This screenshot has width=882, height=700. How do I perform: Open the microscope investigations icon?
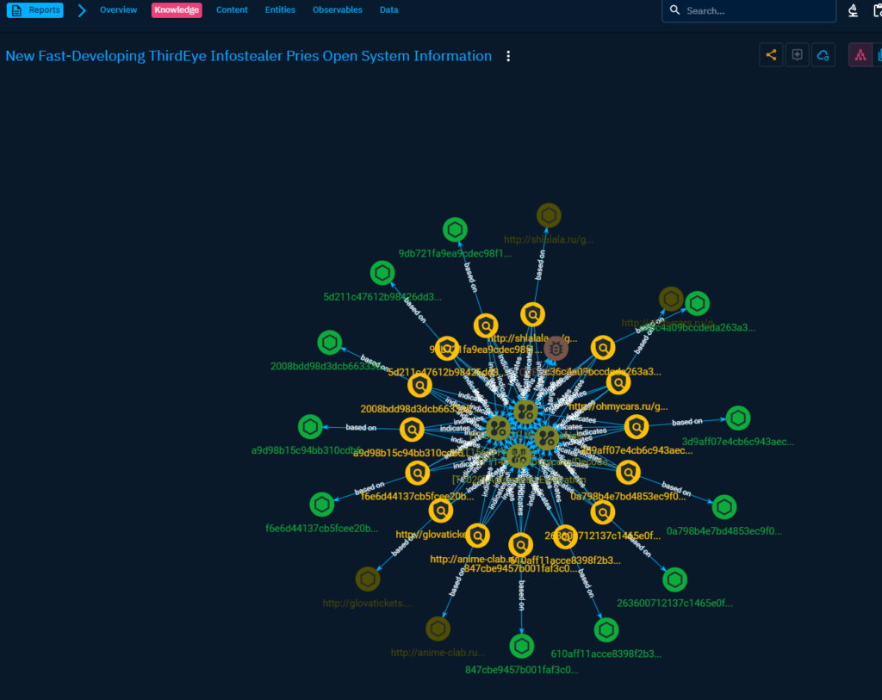[853, 10]
